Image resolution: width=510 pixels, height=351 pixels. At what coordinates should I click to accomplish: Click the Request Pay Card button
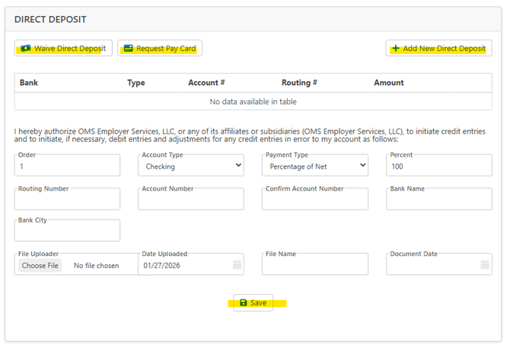(x=160, y=49)
